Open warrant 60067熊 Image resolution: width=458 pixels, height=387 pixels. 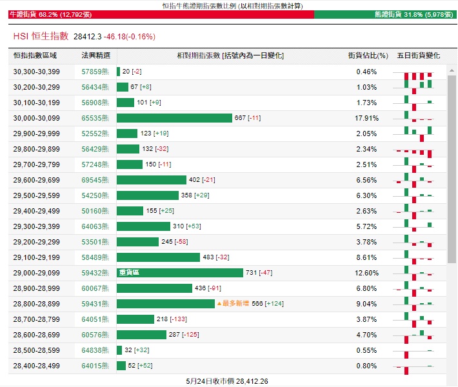(x=95, y=288)
